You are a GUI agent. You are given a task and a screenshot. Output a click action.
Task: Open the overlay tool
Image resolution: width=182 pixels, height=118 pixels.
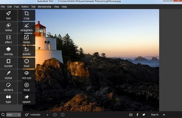click(9, 51)
